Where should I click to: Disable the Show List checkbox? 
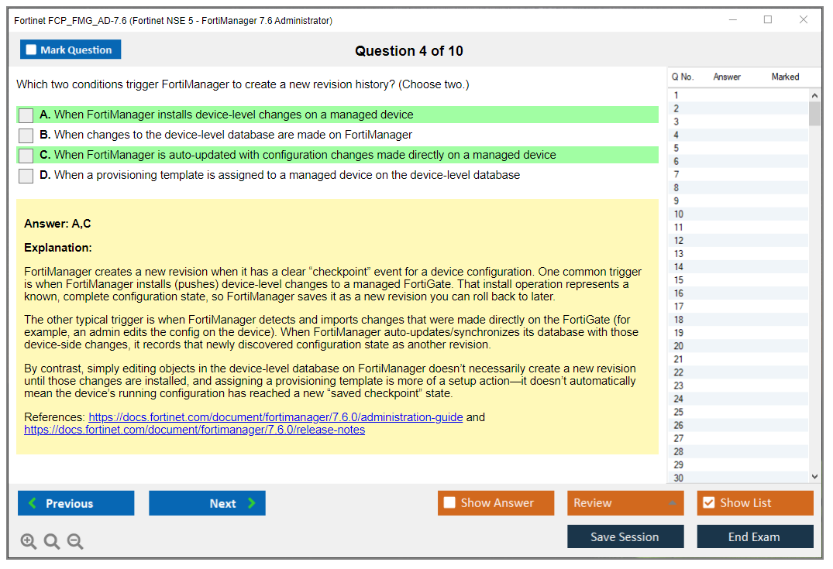(708, 502)
